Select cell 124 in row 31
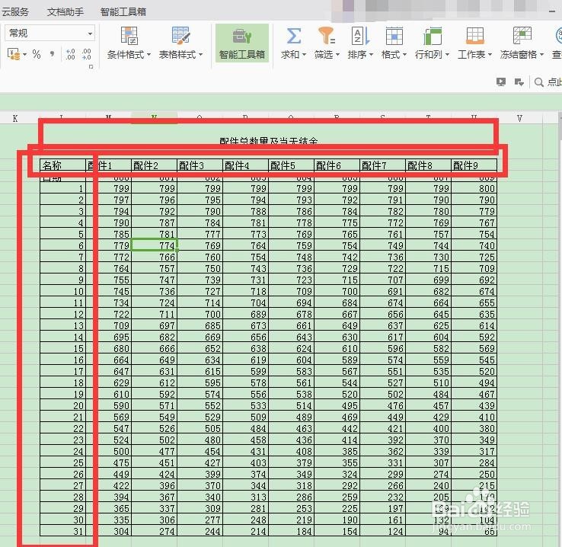The image size is (562, 547). (x=382, y=531)
